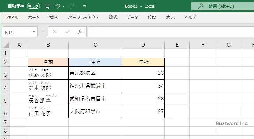The height and width of the screenshot is (139, 254).
Task: Click the Select All corner triangle
Action: [6, 45]
